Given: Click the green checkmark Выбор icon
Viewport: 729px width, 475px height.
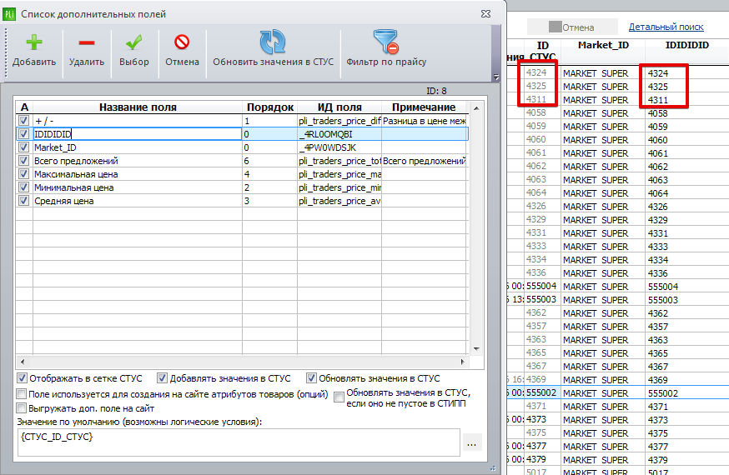Looking at the screenshot, I should pos(134,42).
